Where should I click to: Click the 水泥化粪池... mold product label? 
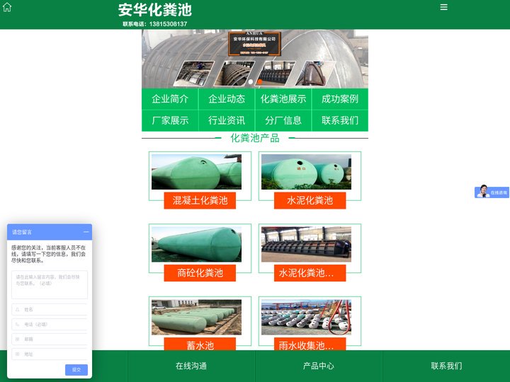click(310, 273)
